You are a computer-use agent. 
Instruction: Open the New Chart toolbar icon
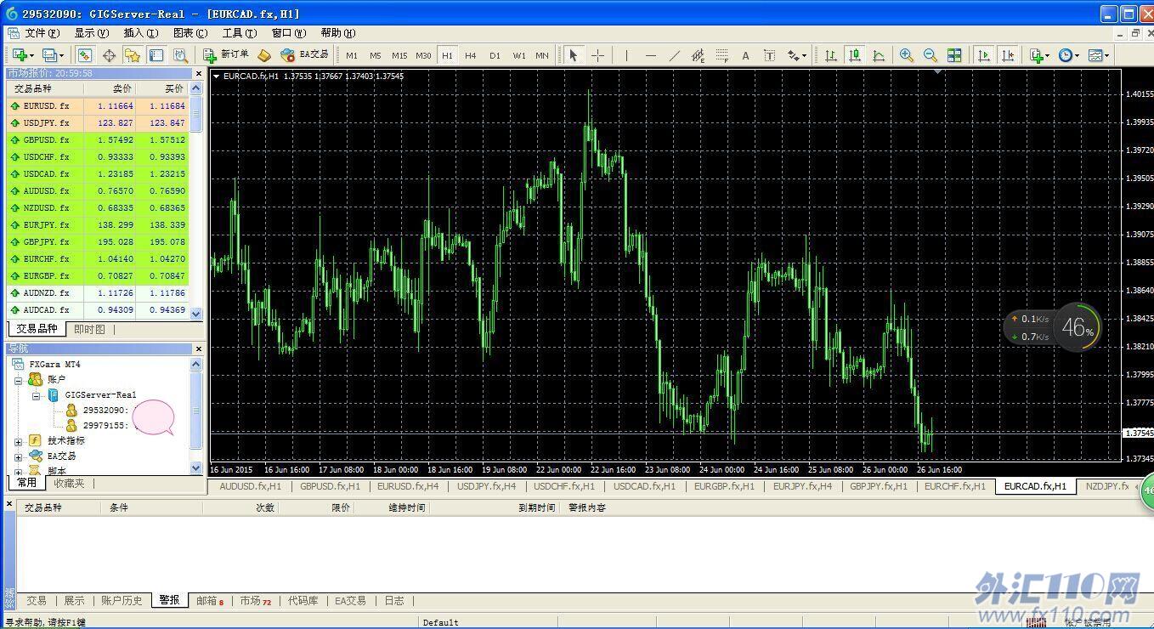pos(22,55)
